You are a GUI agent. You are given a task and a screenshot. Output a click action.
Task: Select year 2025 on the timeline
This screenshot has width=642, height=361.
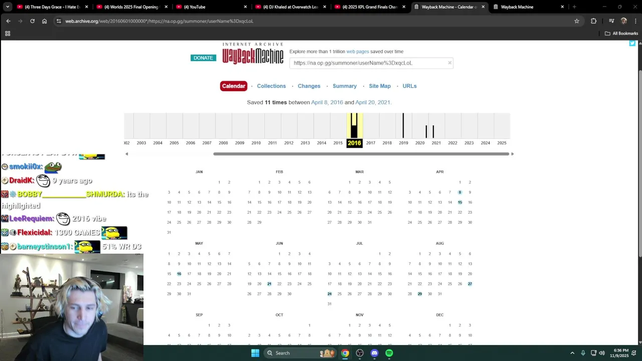pos(502,143)
